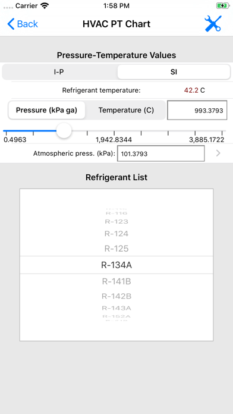Open atmospheric pressure details chevron

(x=218, y=153)
